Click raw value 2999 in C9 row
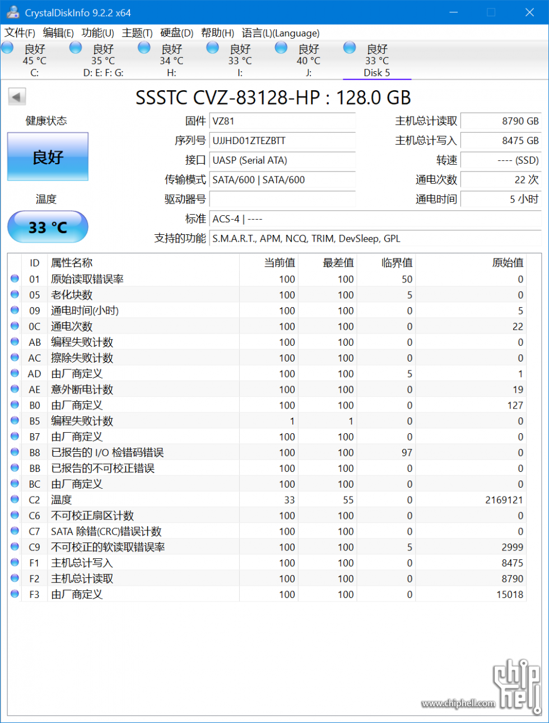 [x=513, y=546]
